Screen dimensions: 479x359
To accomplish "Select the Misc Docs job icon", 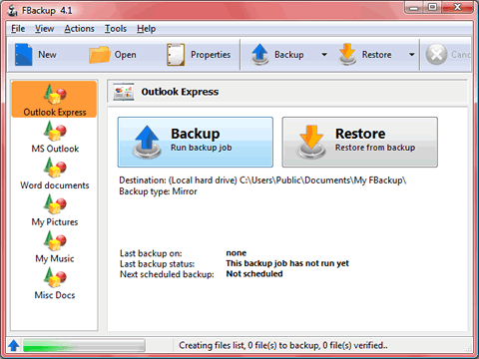I will pos(55,277).
